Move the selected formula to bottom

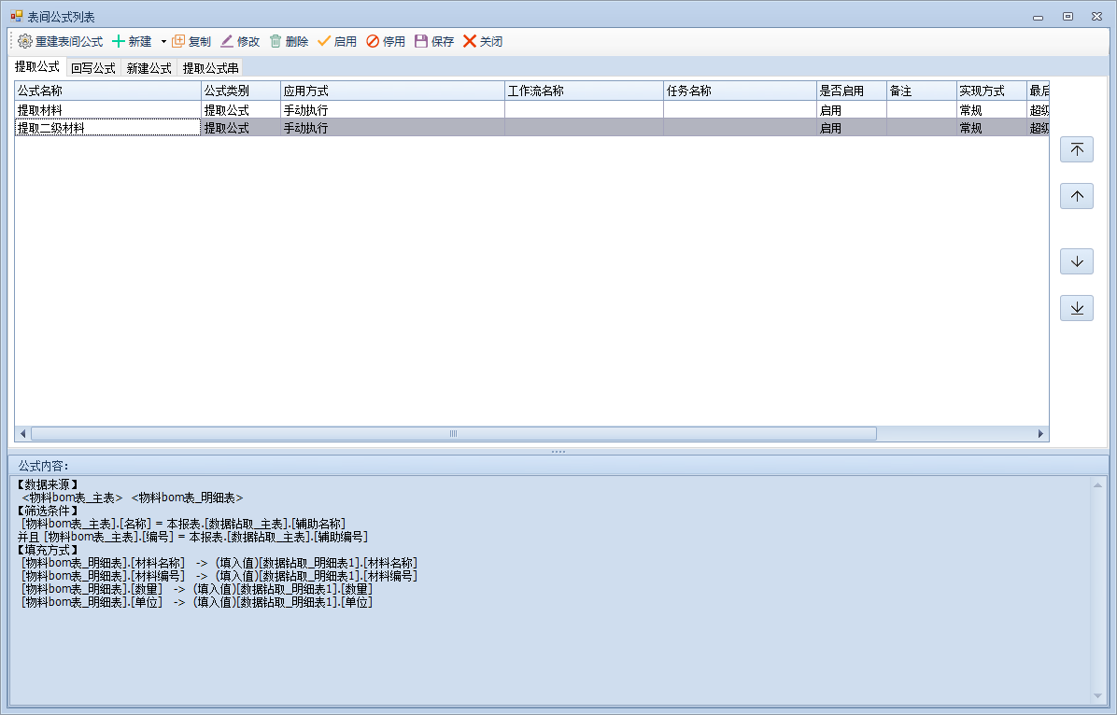pyautogui.click(x=1077, y=308)
